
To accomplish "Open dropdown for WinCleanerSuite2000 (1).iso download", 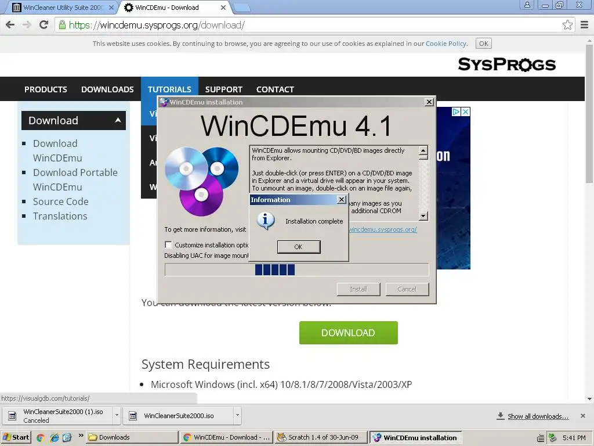I will [x=117, y=415].
